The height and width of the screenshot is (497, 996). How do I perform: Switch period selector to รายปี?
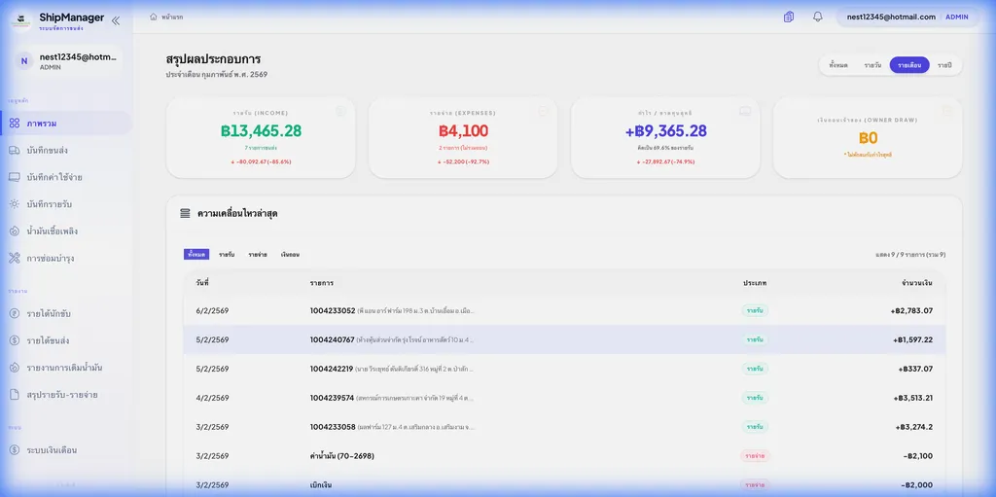(x=944, y=65)
